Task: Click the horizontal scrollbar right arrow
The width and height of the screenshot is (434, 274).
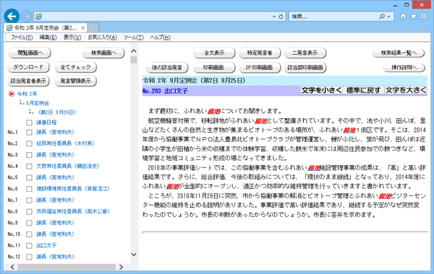Action: click(121, 267)
